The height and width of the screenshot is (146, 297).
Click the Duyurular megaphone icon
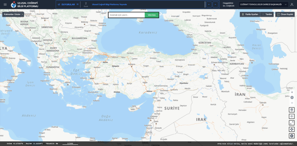59,4
